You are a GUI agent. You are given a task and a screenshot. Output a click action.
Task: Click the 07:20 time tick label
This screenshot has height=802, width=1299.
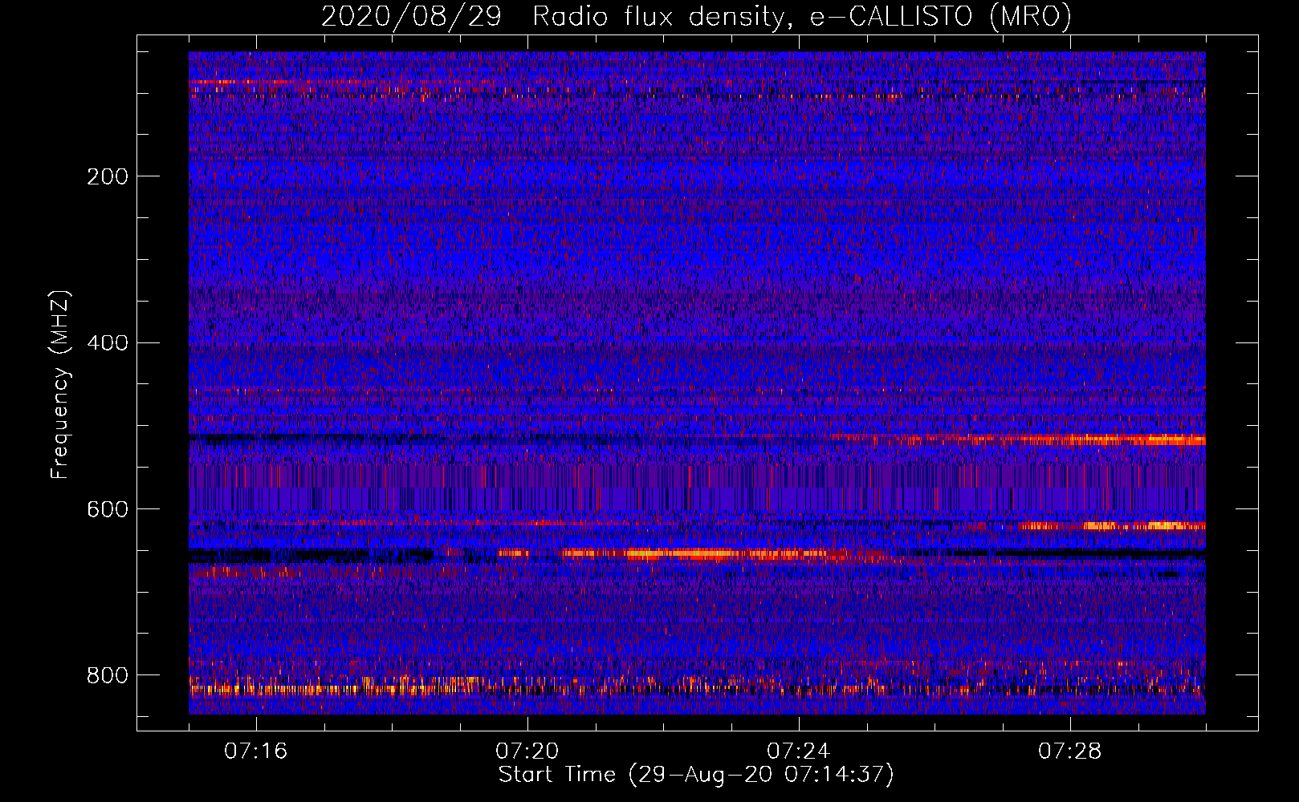527,751
